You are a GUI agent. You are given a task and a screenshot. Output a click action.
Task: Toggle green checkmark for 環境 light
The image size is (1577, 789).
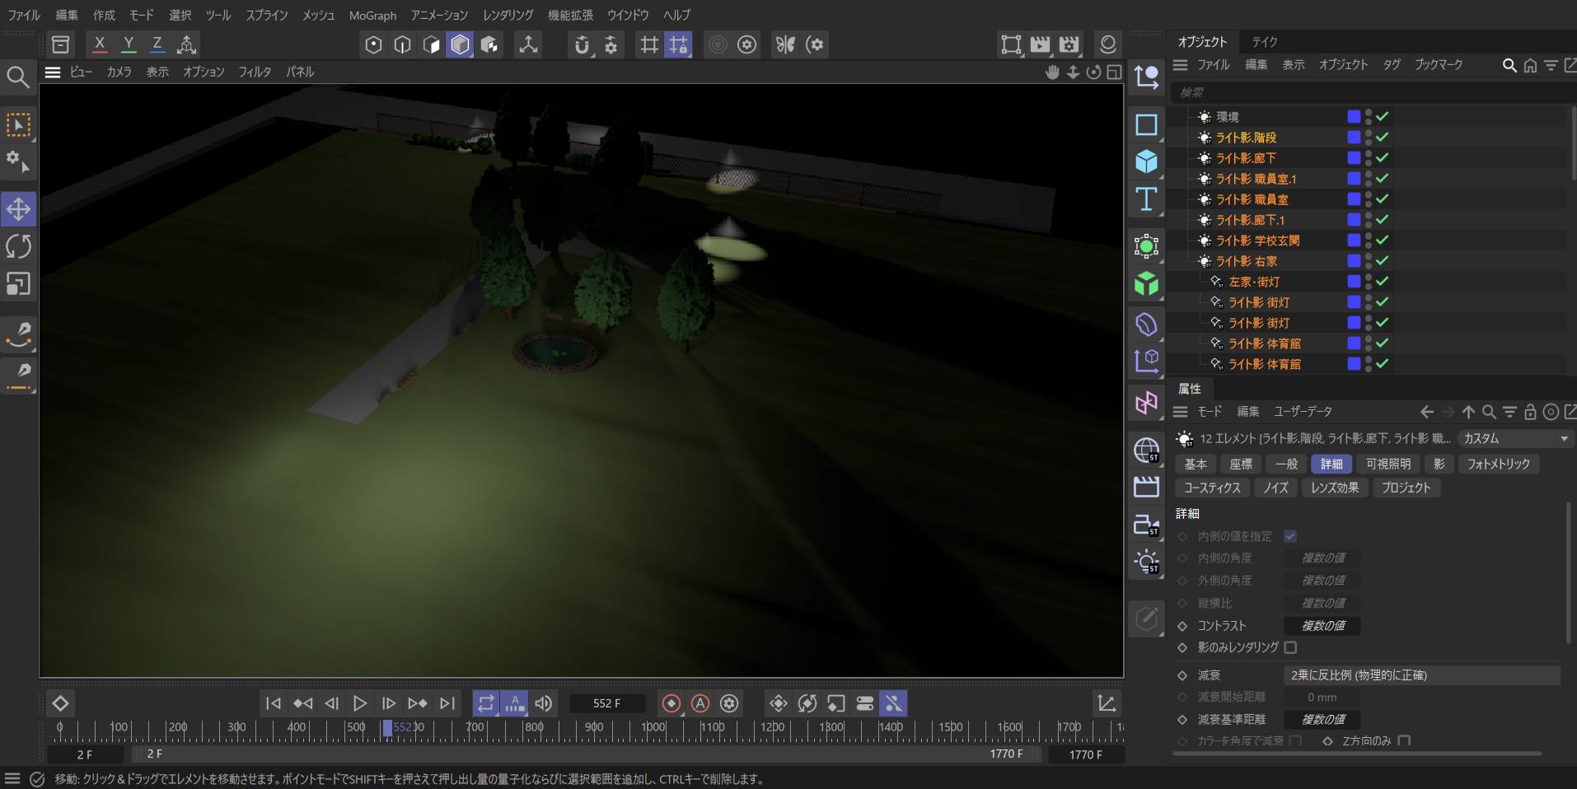[1383, 116]
